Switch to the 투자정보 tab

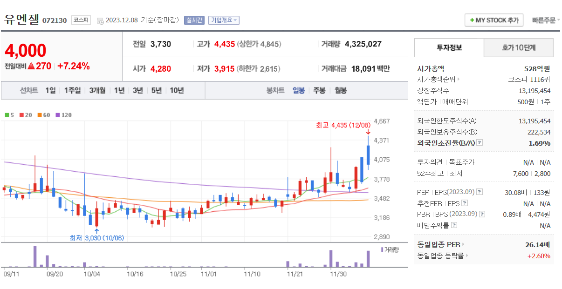(x=449, y=47)
